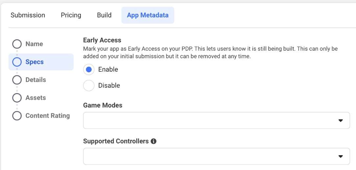Select the Enable radio button for Early Access
Screen dimensions: 356x170
point(89,69)
